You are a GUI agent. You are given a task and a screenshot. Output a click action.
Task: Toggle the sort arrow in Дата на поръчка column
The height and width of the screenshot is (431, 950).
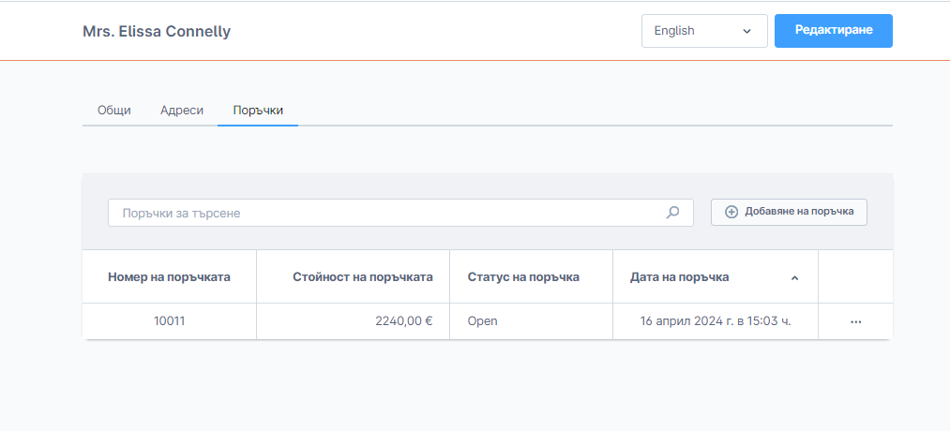point(794,277)
